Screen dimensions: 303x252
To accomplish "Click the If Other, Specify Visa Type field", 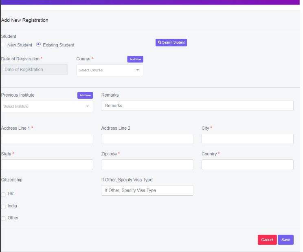I will click(x=147, y=190).
